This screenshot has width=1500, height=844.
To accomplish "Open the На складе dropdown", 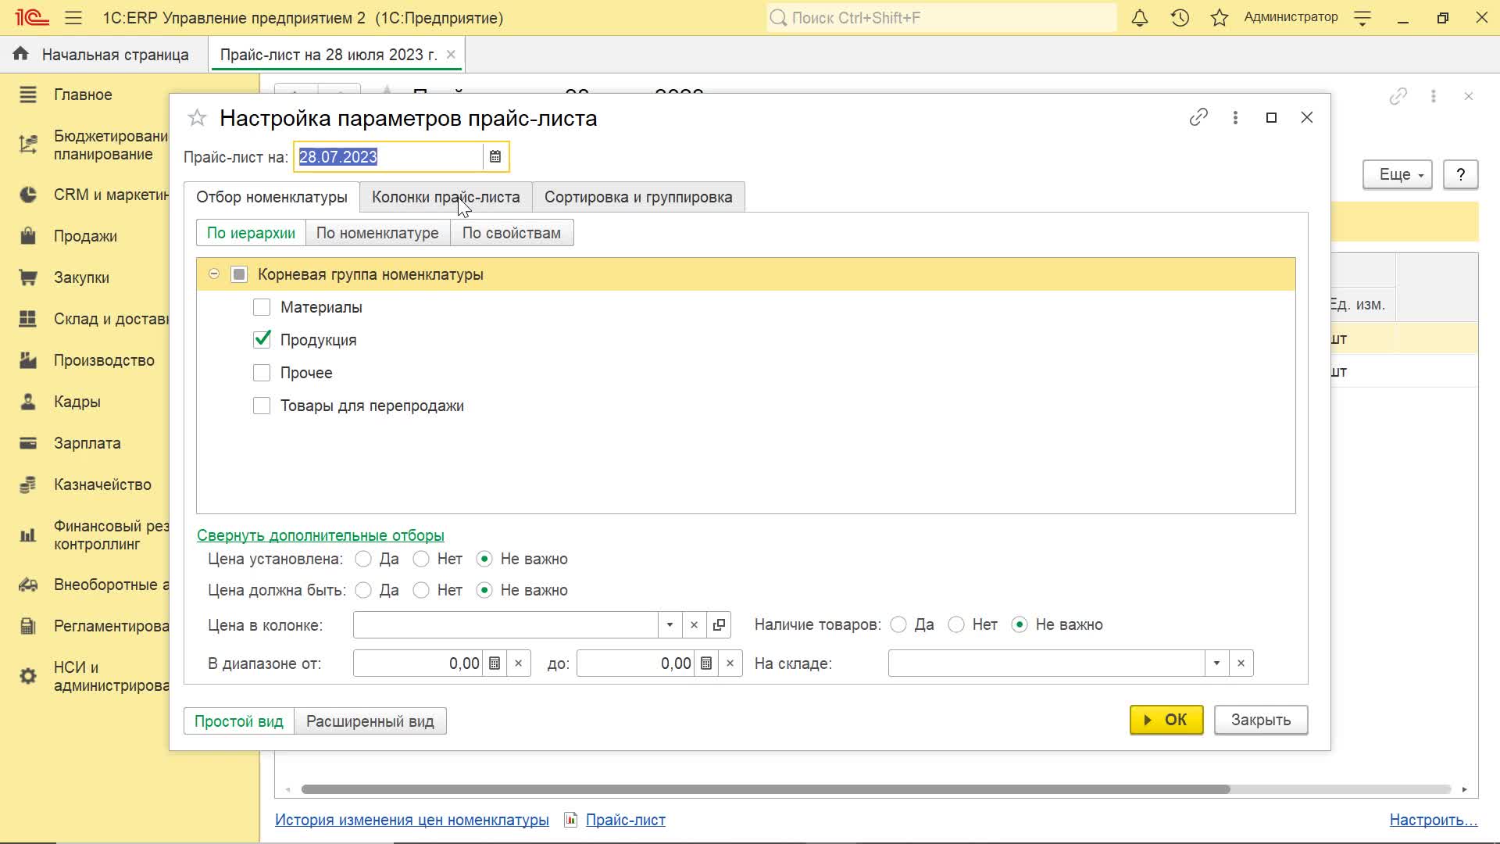I will pos(1216,663).
